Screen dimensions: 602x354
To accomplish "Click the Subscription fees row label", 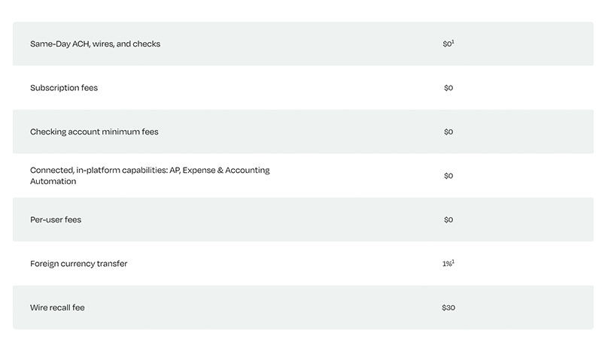I will pyautogui.click(x=64, y=88).
